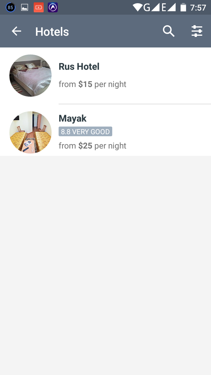Tap the red battery notification icon
Screen dimensions: 211x375
tap(39, 7)
